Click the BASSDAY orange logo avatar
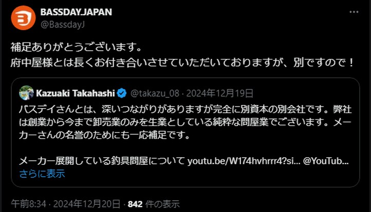Viewport: 371px width, 212px height. [23, 18]
